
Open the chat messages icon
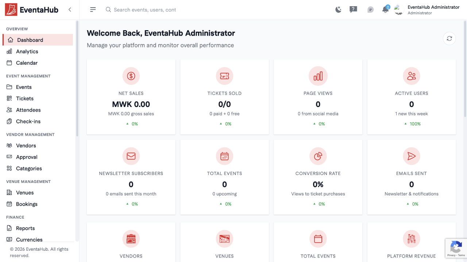click(x=370, y=10)
